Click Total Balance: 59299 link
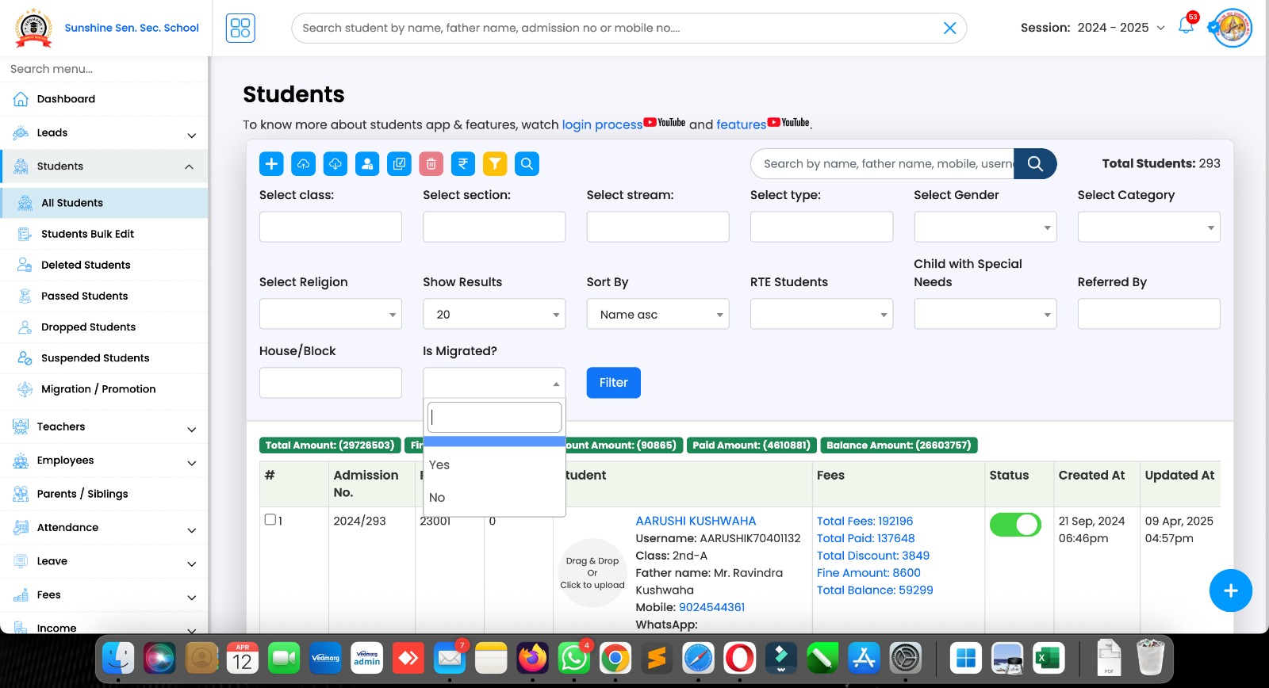Image resolution: width=1269 pixels, height=688 pixels. (875, 590)
